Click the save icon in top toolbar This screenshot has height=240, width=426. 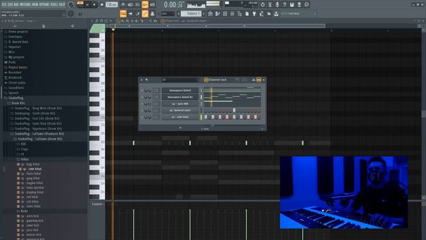[292, 5]
